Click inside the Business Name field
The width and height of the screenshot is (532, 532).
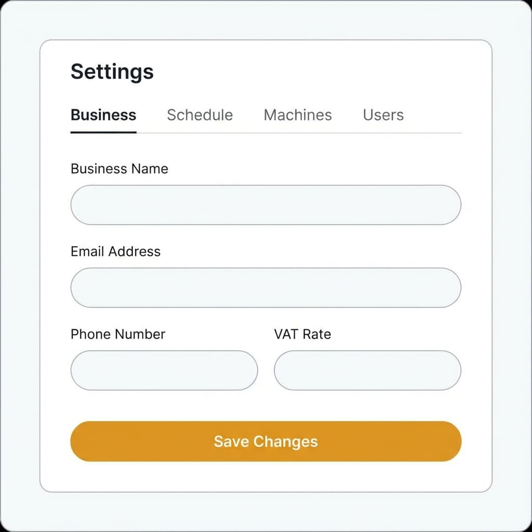click(x=265, y=205)
